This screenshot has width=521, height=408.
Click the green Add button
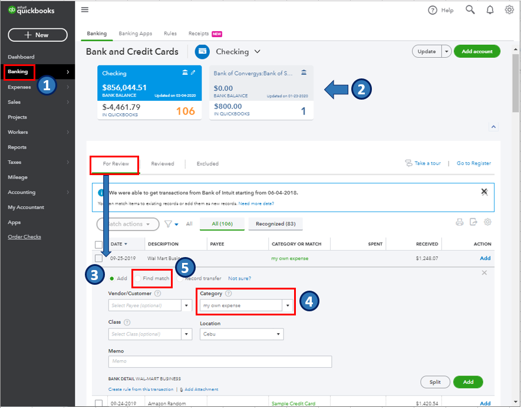(468, 382)
